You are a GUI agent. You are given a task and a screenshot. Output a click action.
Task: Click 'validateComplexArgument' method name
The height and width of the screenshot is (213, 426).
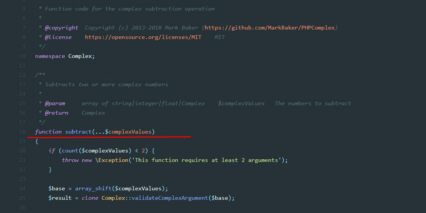[x=170, y=198]
